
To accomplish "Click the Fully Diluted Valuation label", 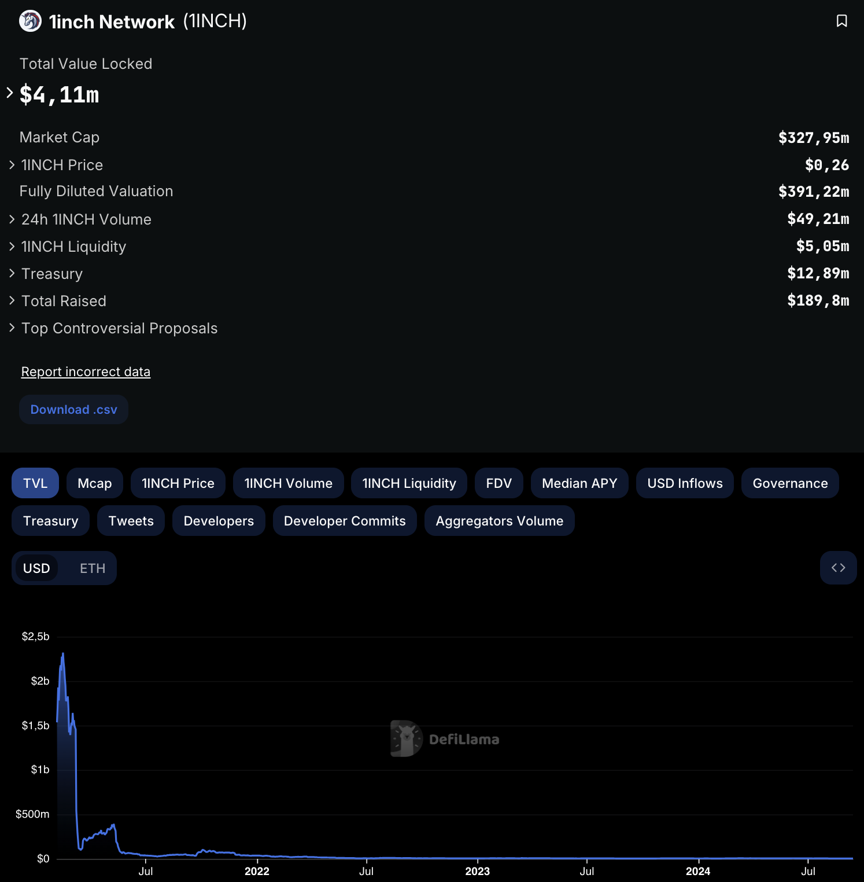I will point(96,191).
